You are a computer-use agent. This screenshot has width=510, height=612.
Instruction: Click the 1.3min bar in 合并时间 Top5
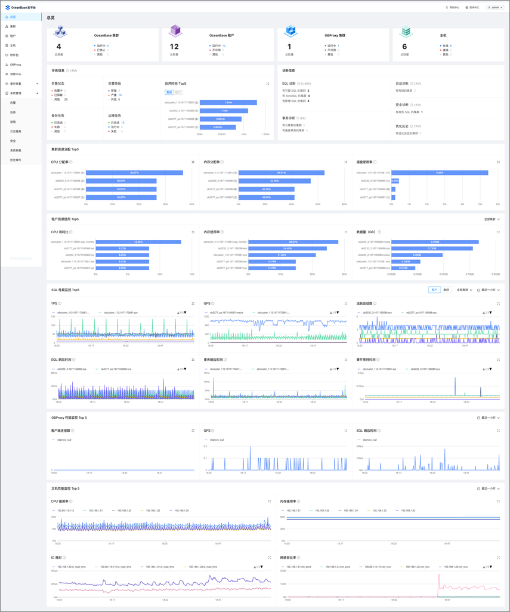(x=228, y=103)
